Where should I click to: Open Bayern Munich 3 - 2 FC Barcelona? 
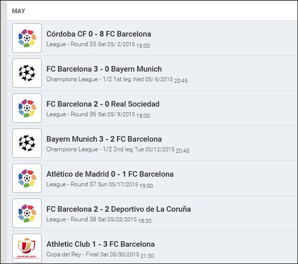pos(104,139)
